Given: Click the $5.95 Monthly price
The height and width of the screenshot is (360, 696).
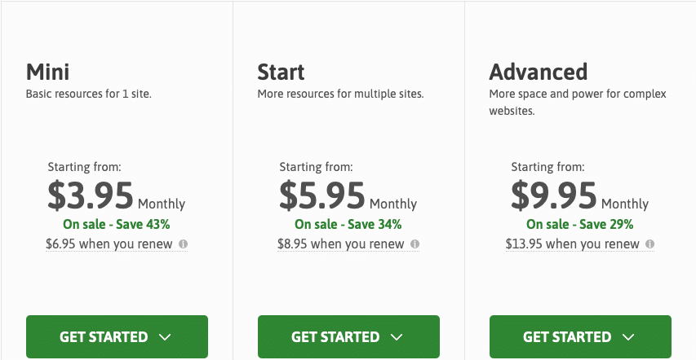Looking at the screenshot, I should point(348,196).
